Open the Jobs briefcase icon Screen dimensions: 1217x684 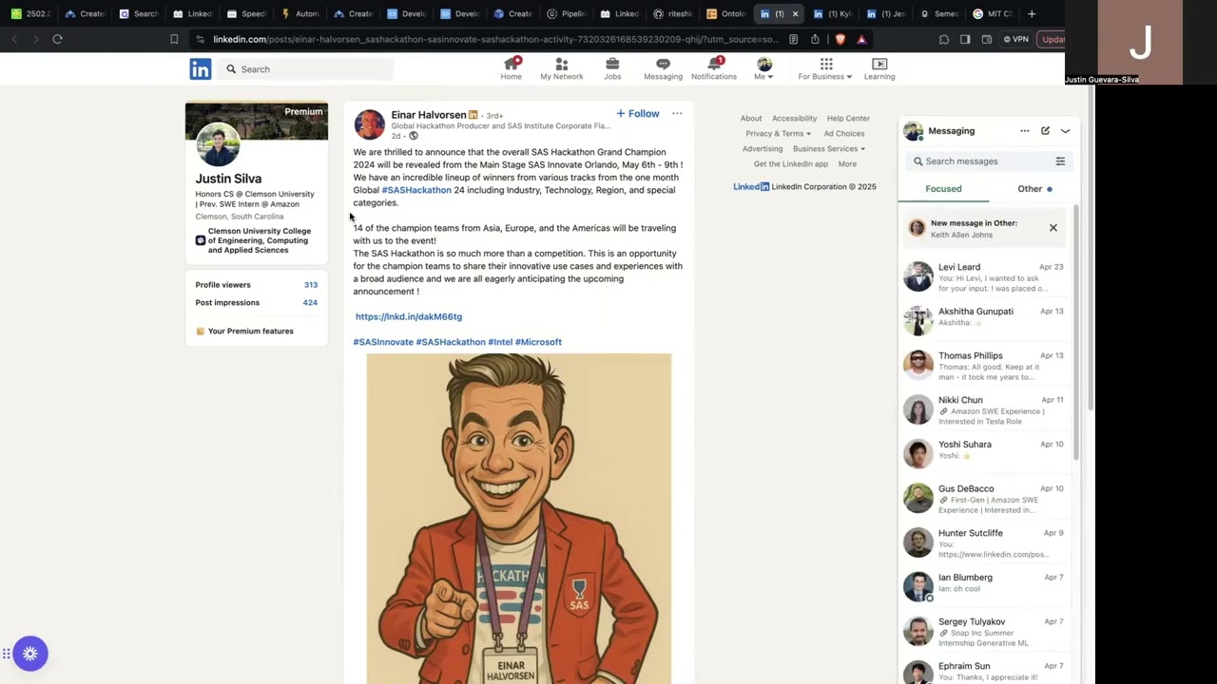[x=612, y=68]
